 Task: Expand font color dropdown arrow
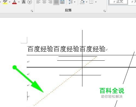(x=19, y=2)
